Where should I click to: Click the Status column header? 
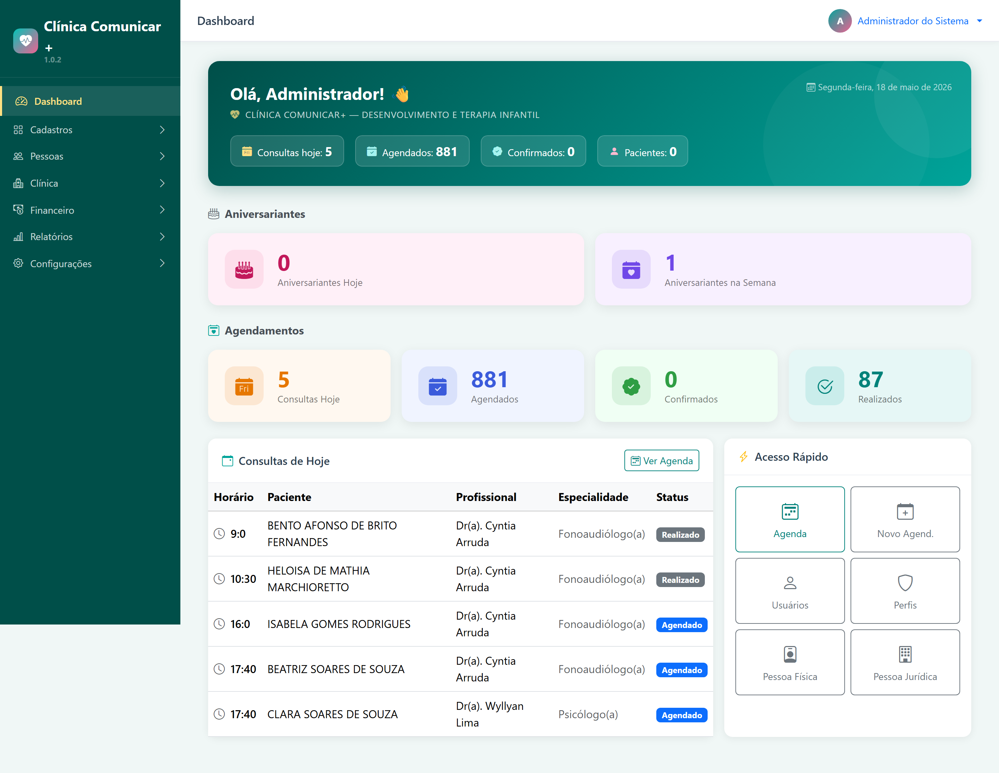click(672, 497)
